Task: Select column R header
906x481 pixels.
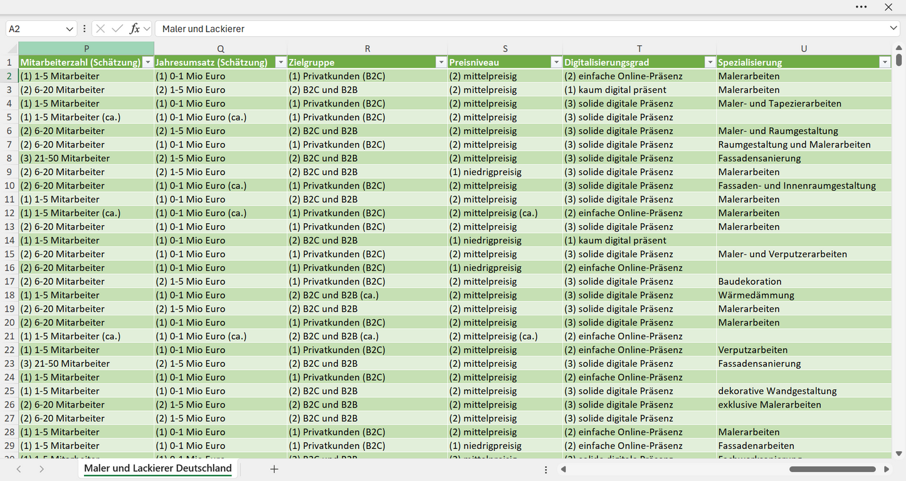Action: (x=367, y=48)
